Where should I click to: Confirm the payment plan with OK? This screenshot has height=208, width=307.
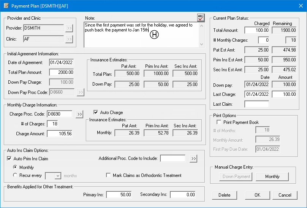(257, 195)
